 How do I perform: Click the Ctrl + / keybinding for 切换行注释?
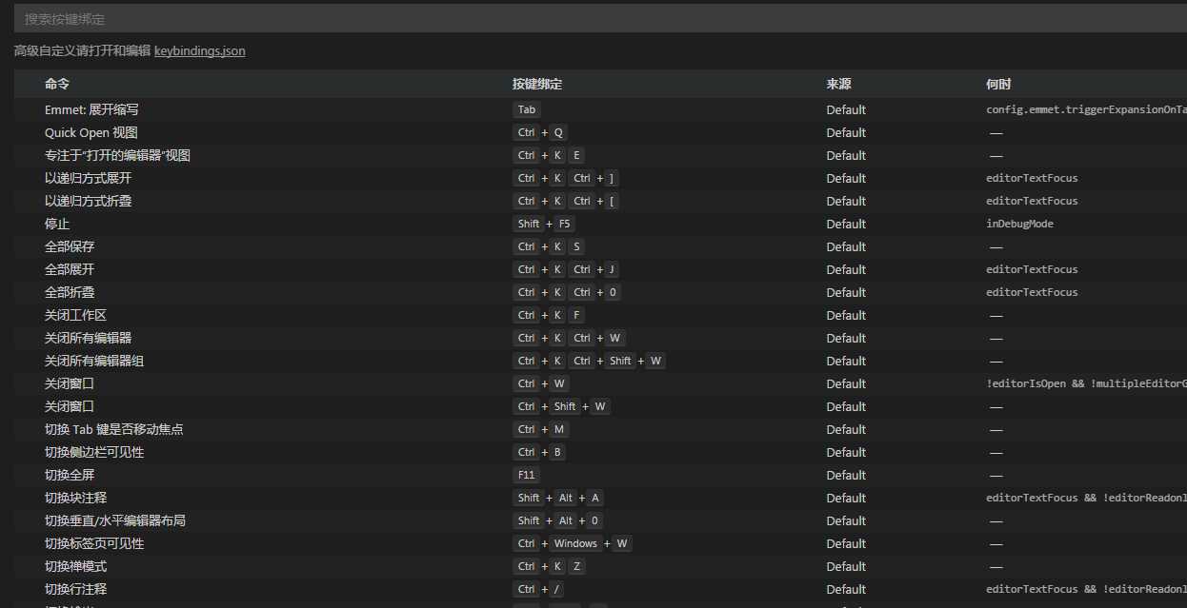(543, 589)
